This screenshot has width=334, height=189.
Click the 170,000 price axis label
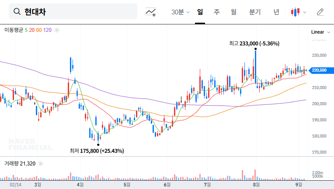click(x=319, y=152)
